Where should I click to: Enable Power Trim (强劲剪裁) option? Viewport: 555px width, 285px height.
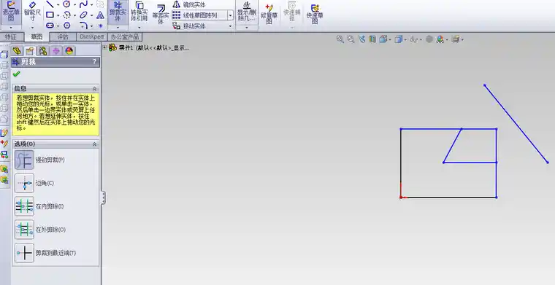pos(24,160)
